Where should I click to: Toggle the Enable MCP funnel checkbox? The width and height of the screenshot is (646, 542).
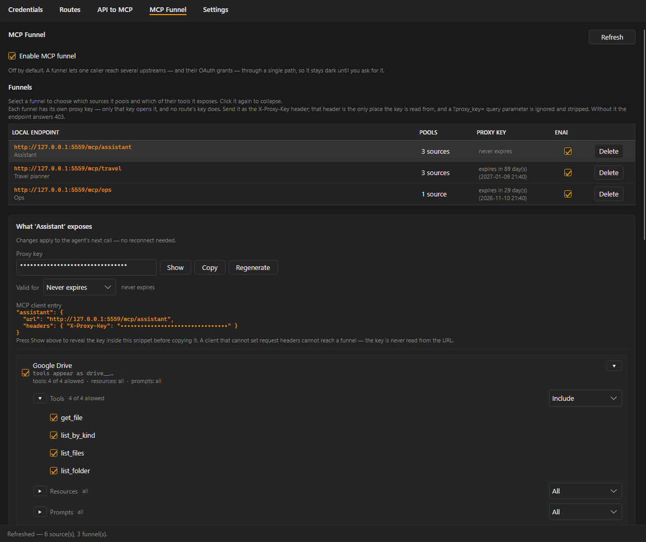point(12,56)
